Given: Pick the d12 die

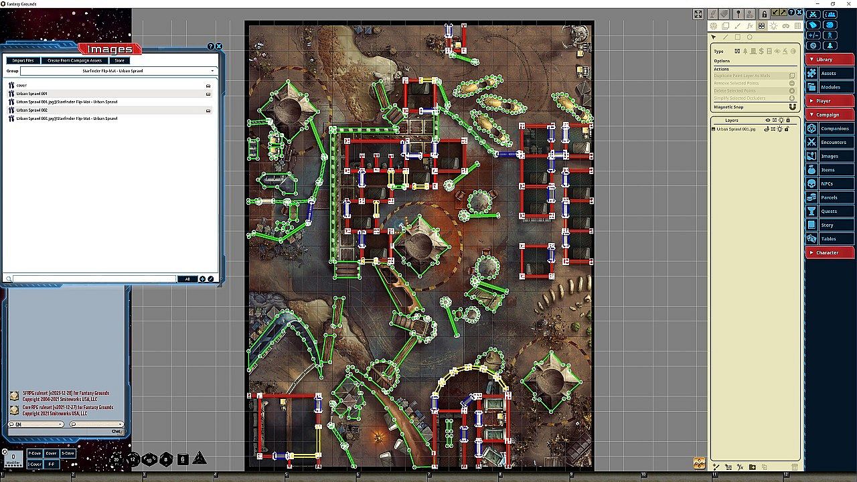Looking at the screenshot, I should (x=133, y=459).
